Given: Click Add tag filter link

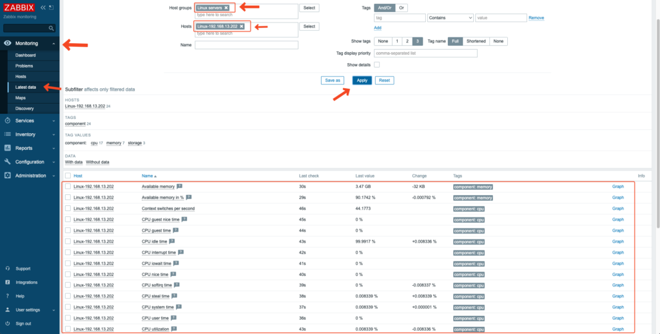Looking at the screenshot, I should pyautogui.click(x=378, y=28).
